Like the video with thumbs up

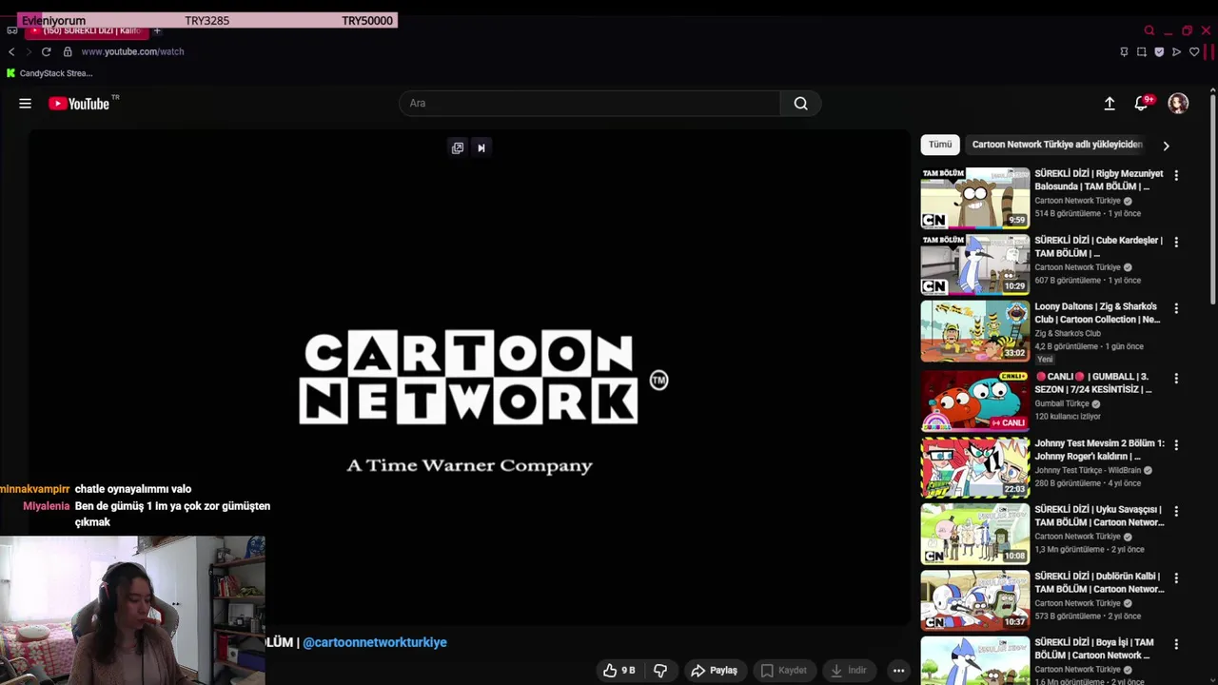(x=619, y=671)
